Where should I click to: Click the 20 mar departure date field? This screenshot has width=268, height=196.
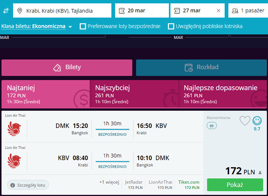[x=142, y=11]
